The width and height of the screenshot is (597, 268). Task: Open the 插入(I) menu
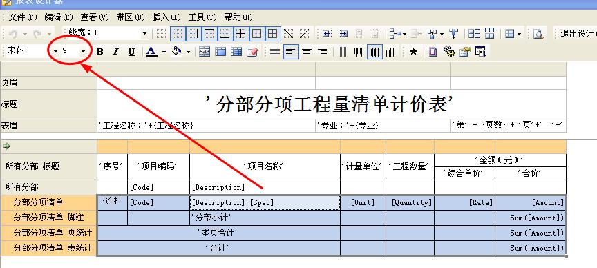(x=167, y=17)
